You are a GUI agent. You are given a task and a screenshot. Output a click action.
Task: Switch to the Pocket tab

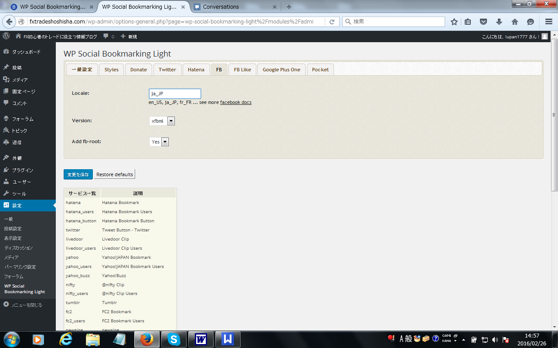click(x=320, y=70)
